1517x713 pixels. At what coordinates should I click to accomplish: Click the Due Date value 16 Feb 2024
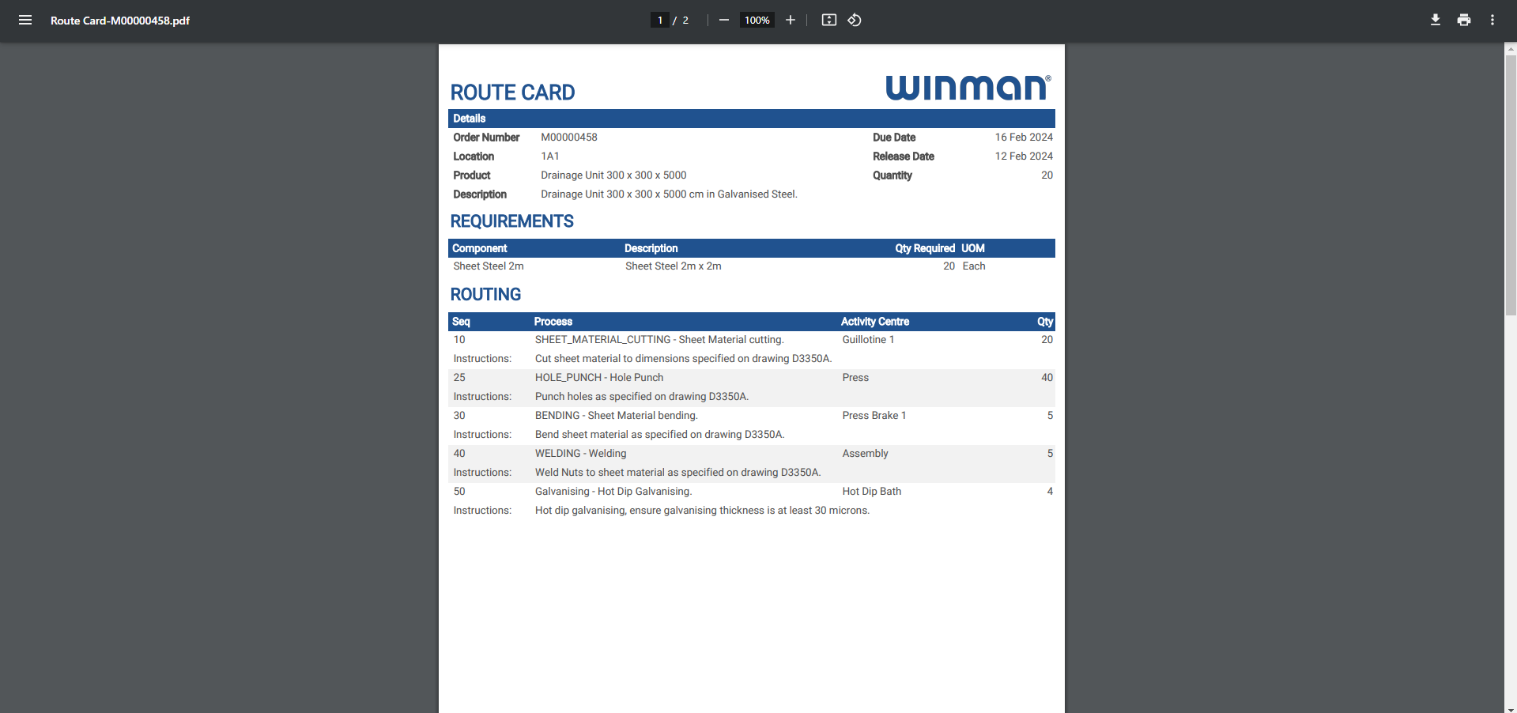coord(1023,137)
